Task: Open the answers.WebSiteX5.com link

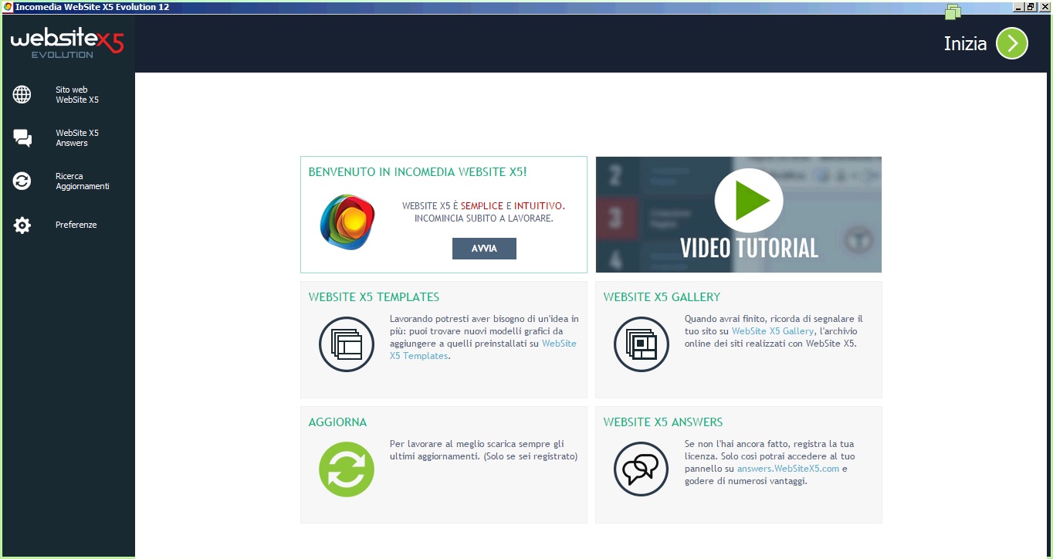Action: click(788, 469)
